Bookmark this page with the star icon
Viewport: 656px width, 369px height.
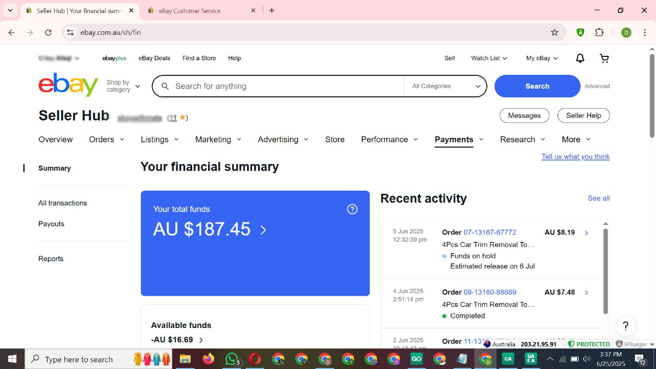tap(555, 32)
